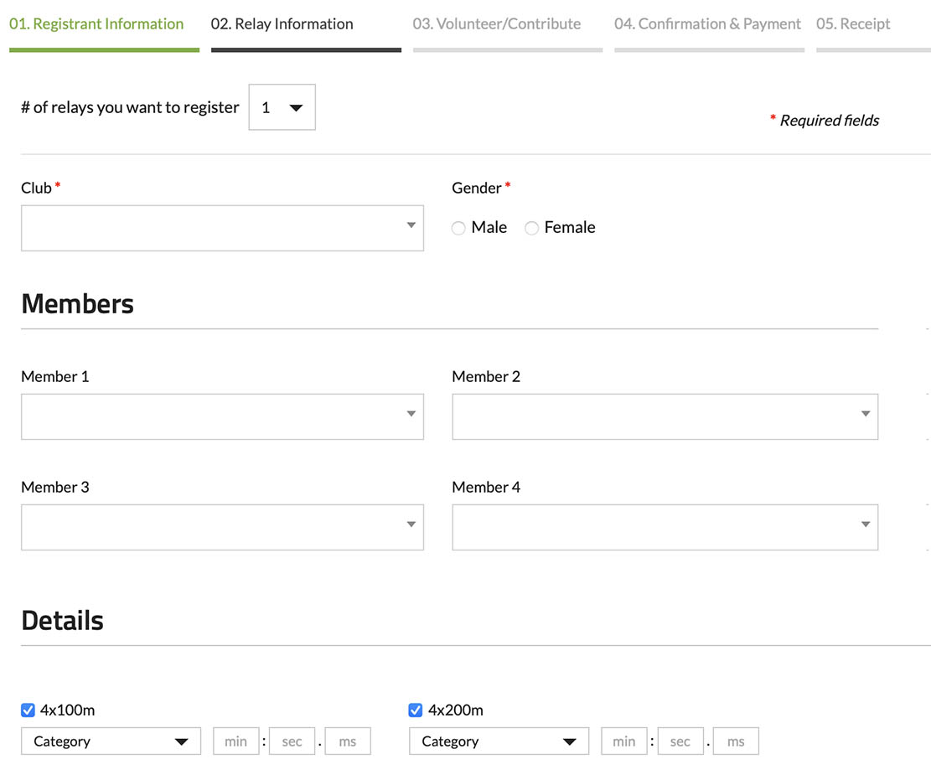Switch to Relay Information tab
Screen dimensions: 931x780
282,24
